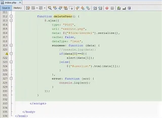Click Find Next Occurrence icon
Image resolution: width=162 pixels, height=118 pixels.
[x=60, y=8]
